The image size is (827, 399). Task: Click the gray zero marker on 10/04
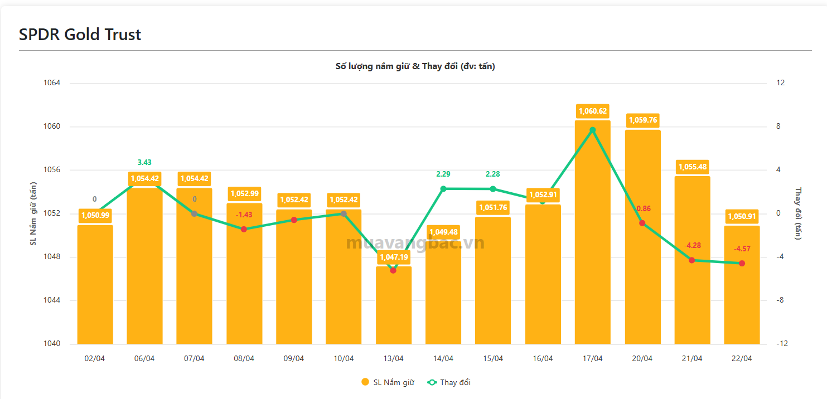[344, 213]
